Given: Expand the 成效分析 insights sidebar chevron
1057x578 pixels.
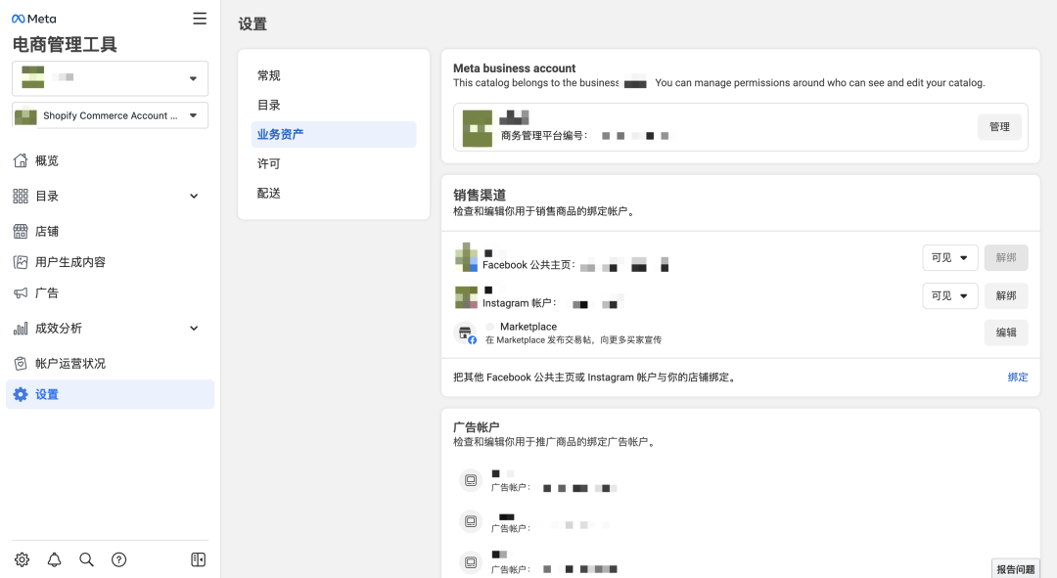Looking at the screenshot, I should [x=193, y=328].
